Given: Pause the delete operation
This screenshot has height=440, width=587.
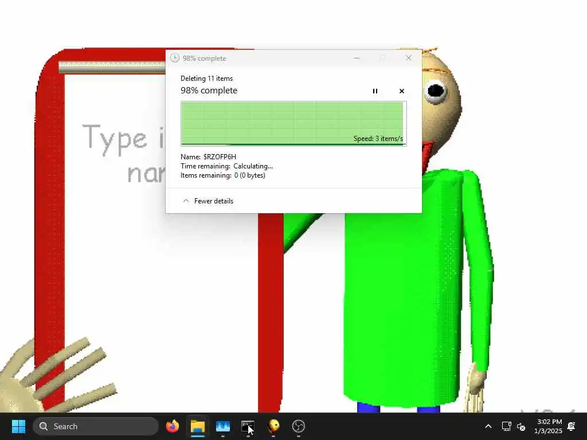Looking at the screenshot, I should (x=375, y=91).
